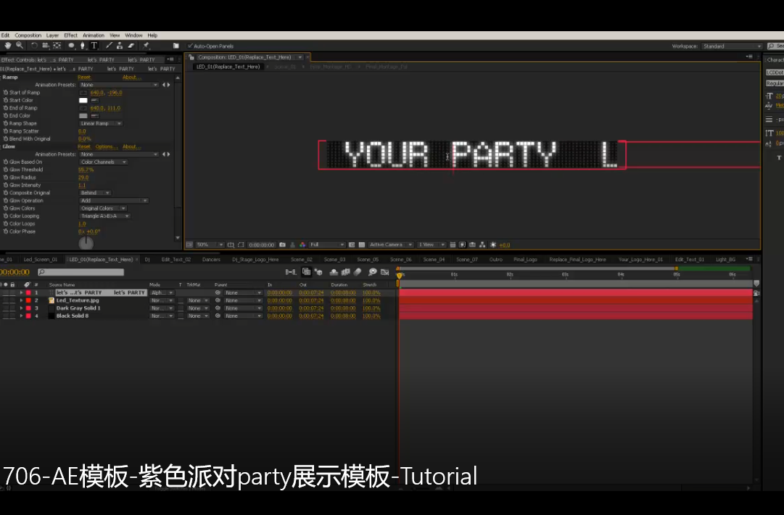Enable motion blur for timeline

(358, 272)
